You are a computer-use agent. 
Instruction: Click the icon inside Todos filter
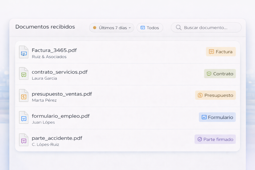coord(143,28)
